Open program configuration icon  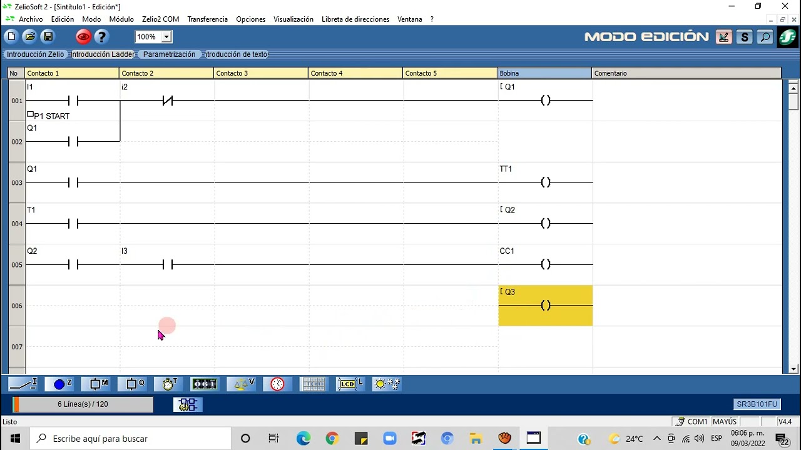188,404
